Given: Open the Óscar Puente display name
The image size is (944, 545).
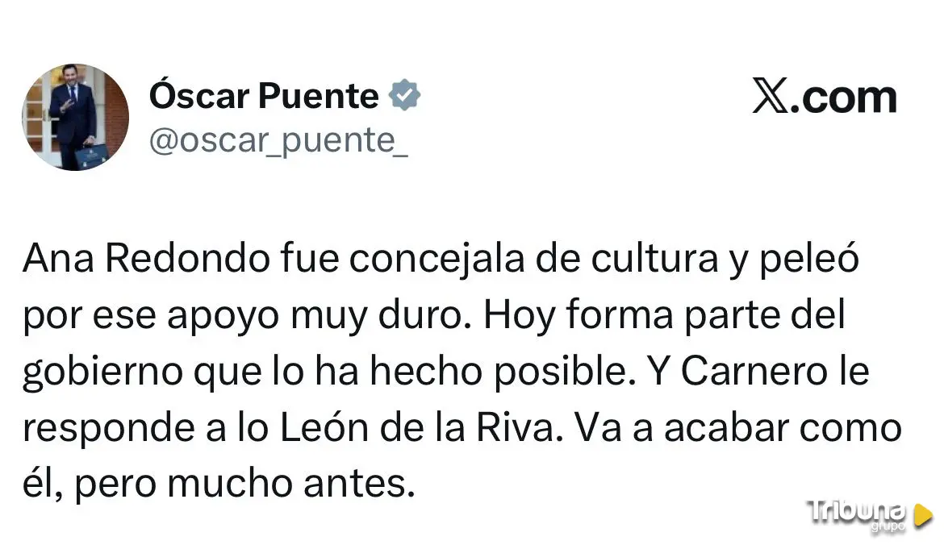Looking at the screenshot, I should [x=264, y=97].
